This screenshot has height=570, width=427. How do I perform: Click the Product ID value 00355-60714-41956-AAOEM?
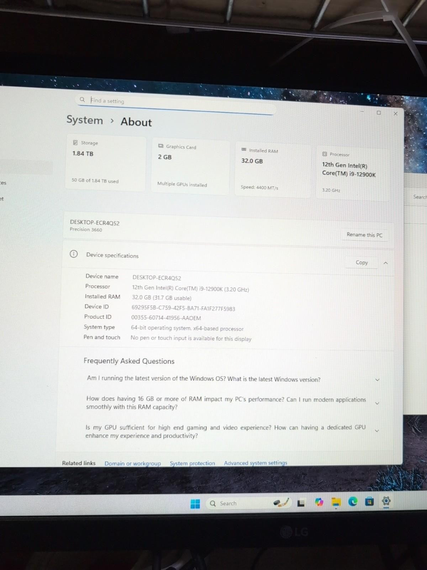[166, 318]
